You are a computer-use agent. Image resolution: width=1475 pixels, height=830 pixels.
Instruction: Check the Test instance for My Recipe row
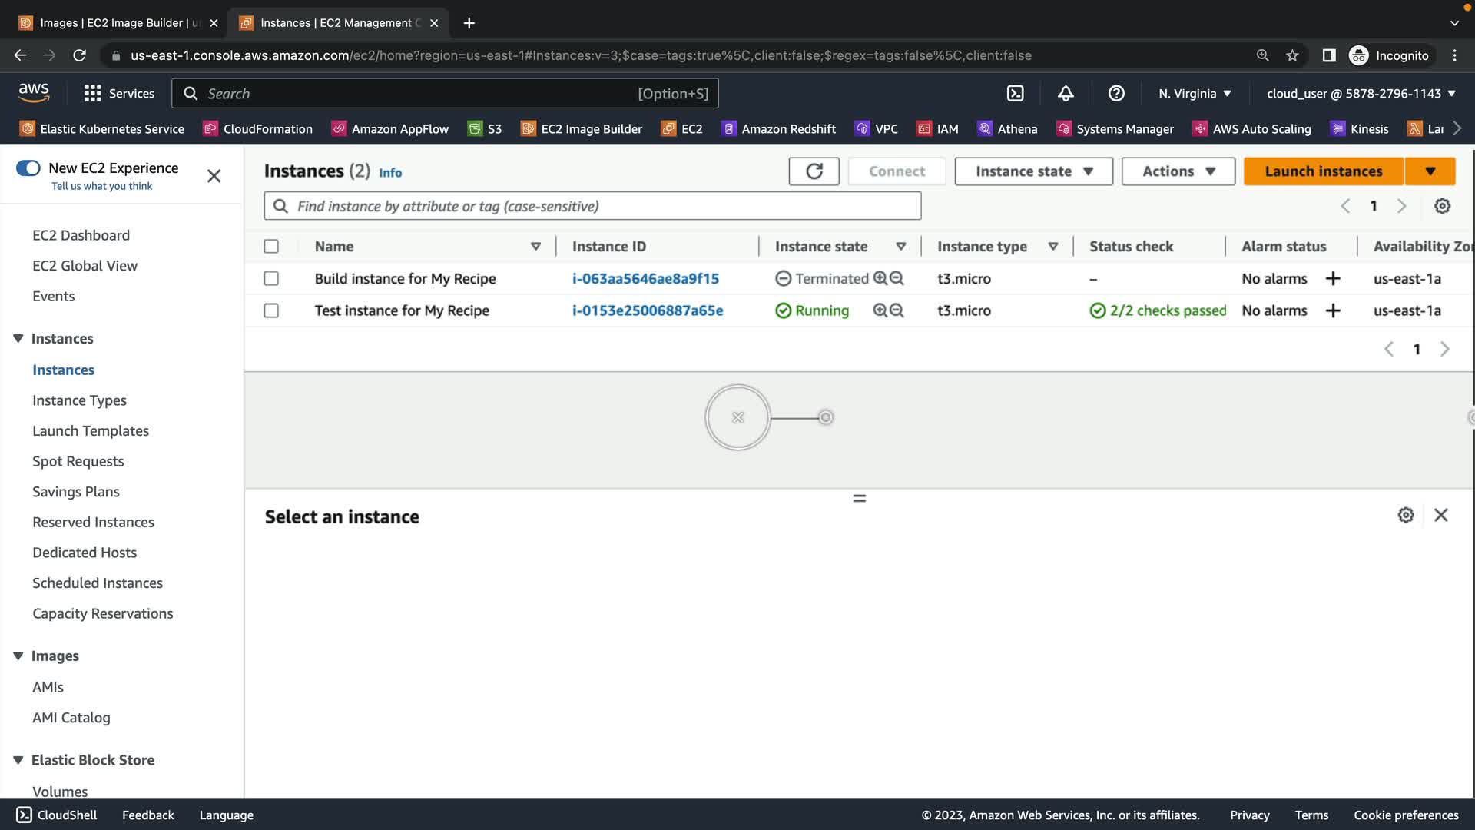tap(271, 310)
